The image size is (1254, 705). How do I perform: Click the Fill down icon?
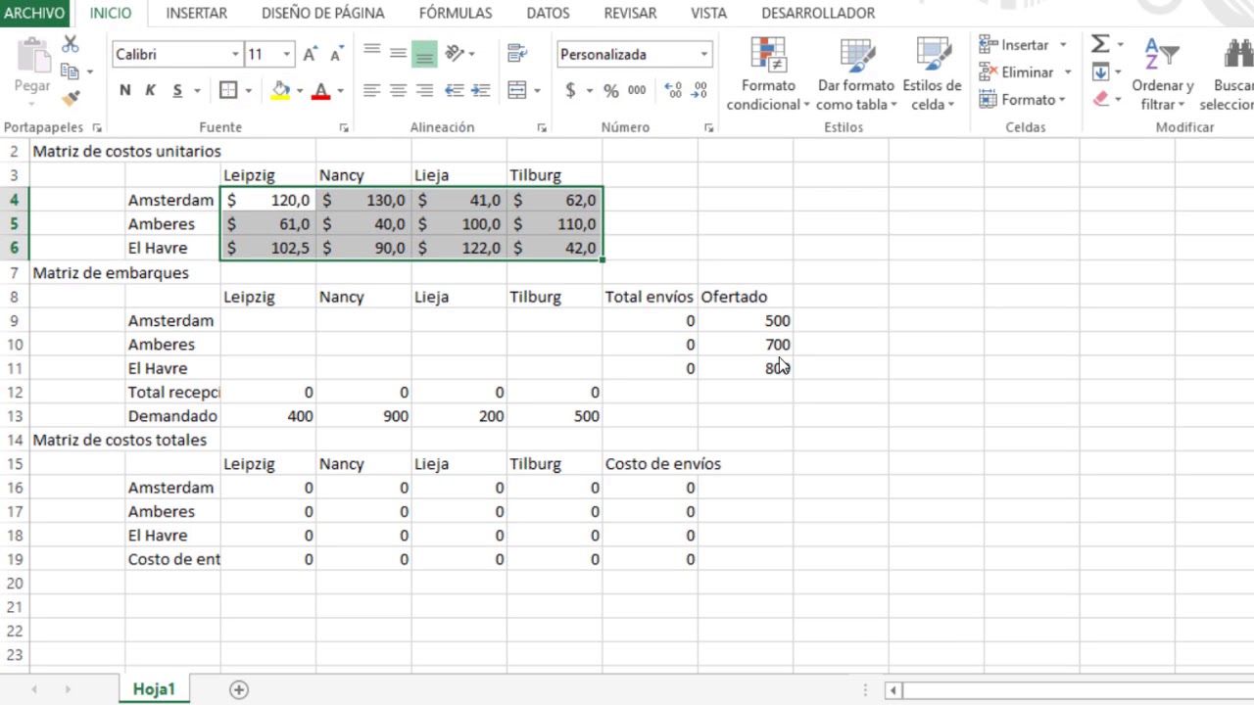(x=1100, y=71)
